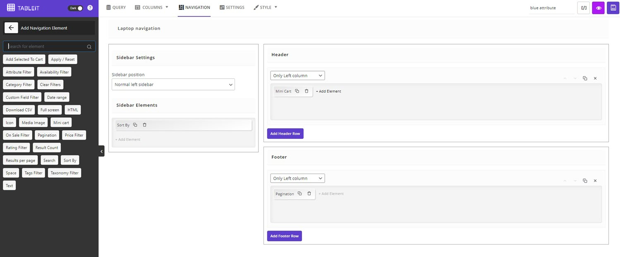Remove the header row with close icon
Image resolution: width=620 pixels, height=257 pixels.
click(595, 78)
